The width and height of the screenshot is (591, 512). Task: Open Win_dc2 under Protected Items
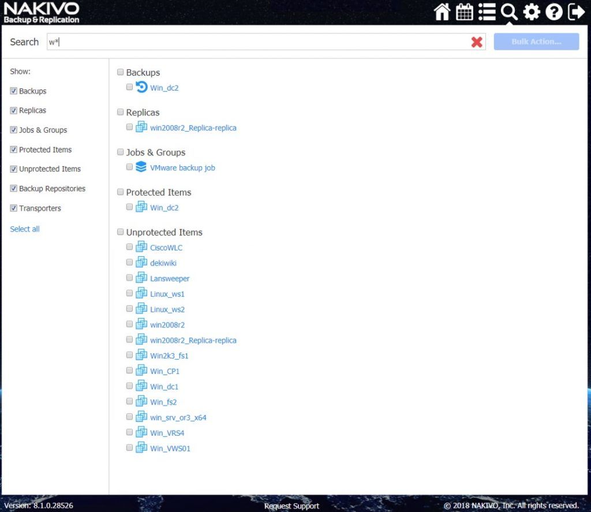(x=164, y=208)
